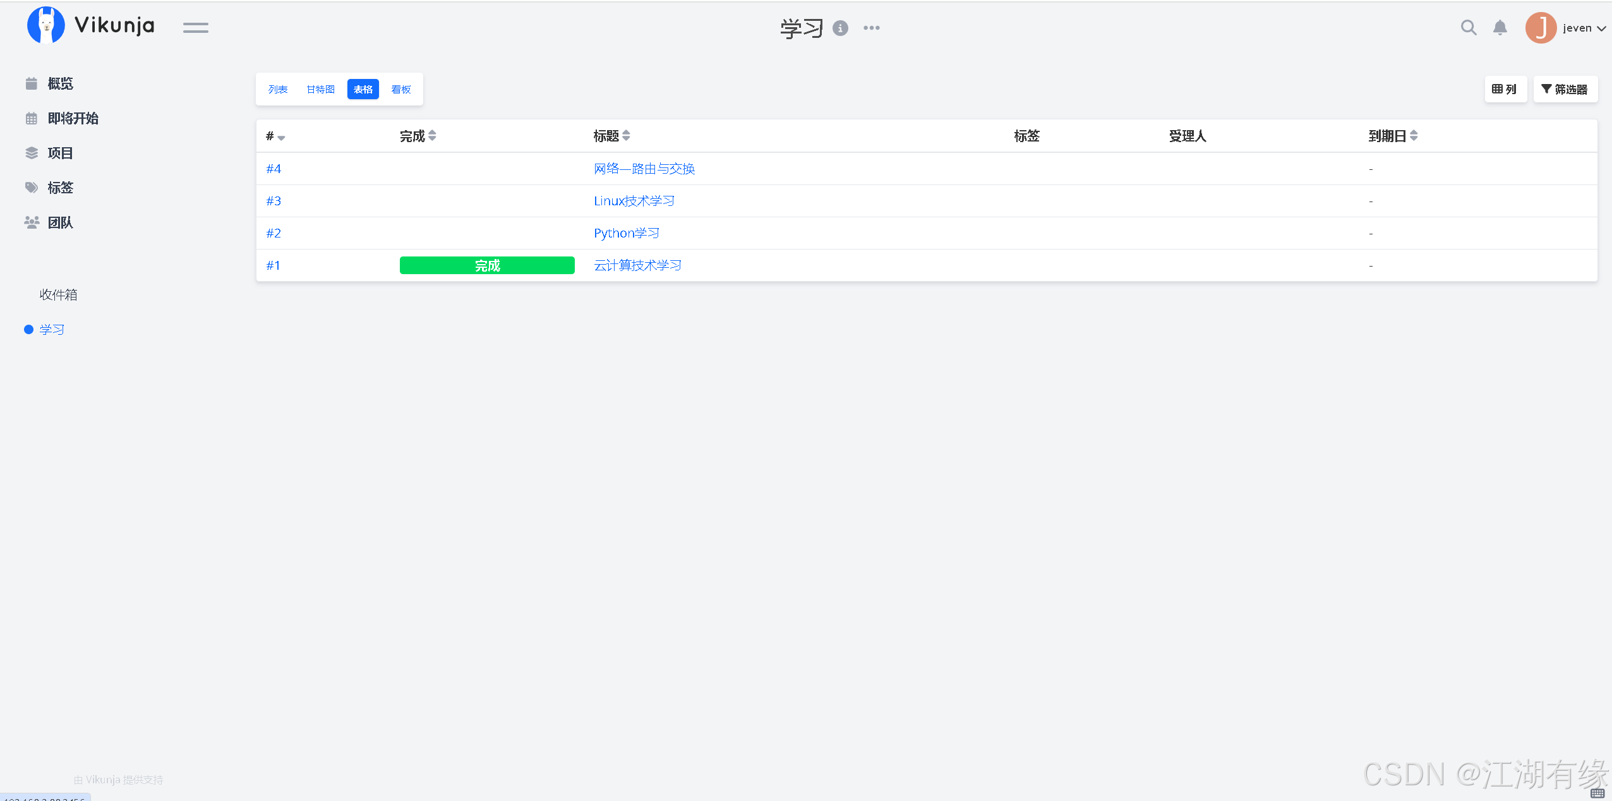The height and width of the screenshot is (801, 1612).
Task: Click the Vikunja llama logo
Action: pos(45,25)
